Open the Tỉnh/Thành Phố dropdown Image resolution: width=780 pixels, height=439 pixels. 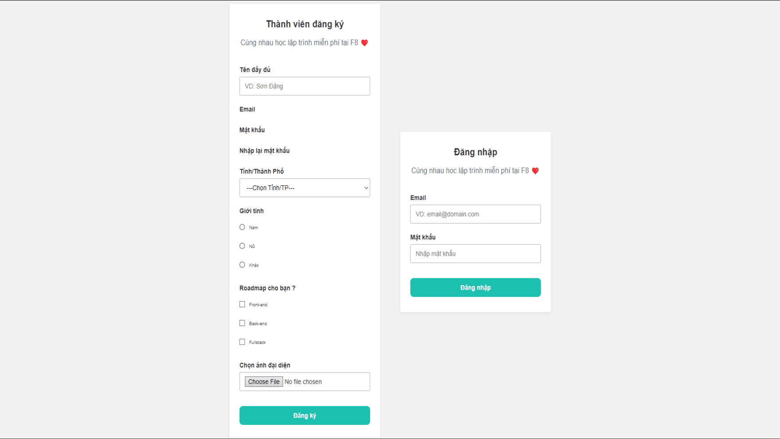(304, 188)
